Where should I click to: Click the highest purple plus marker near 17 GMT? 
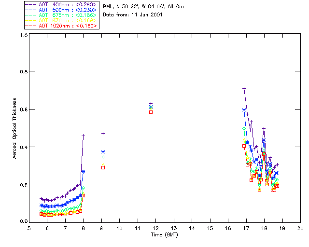point(244,88)
